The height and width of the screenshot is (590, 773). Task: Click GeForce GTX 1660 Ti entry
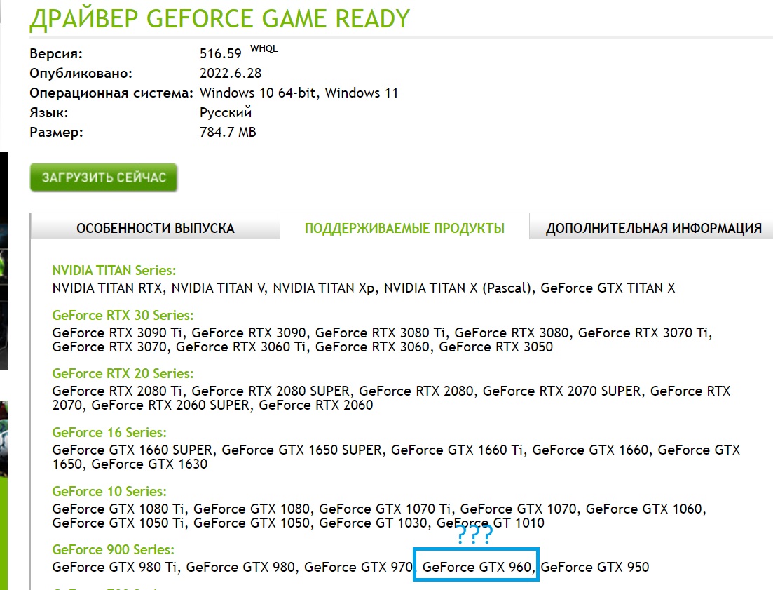coord(457,450)
